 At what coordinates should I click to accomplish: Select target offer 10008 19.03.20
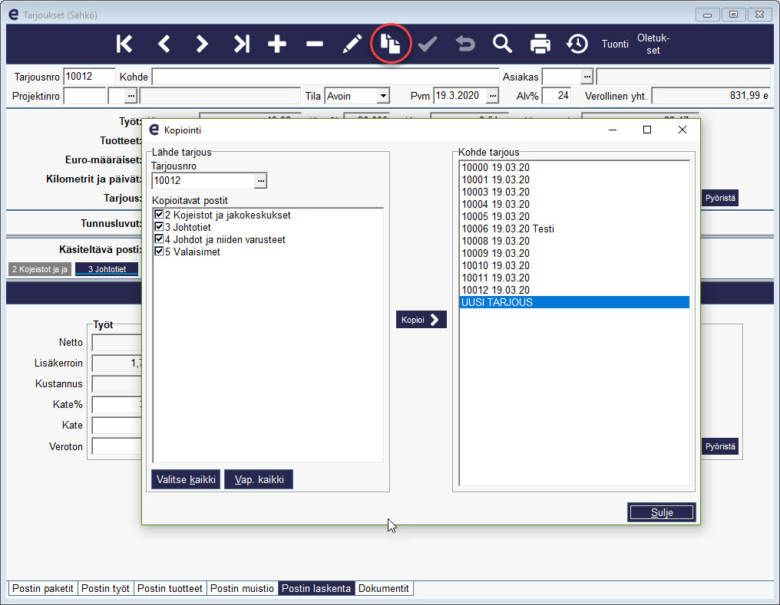[574, 241]
